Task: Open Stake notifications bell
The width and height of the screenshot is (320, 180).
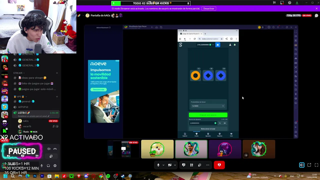Action: click(234, 45)
